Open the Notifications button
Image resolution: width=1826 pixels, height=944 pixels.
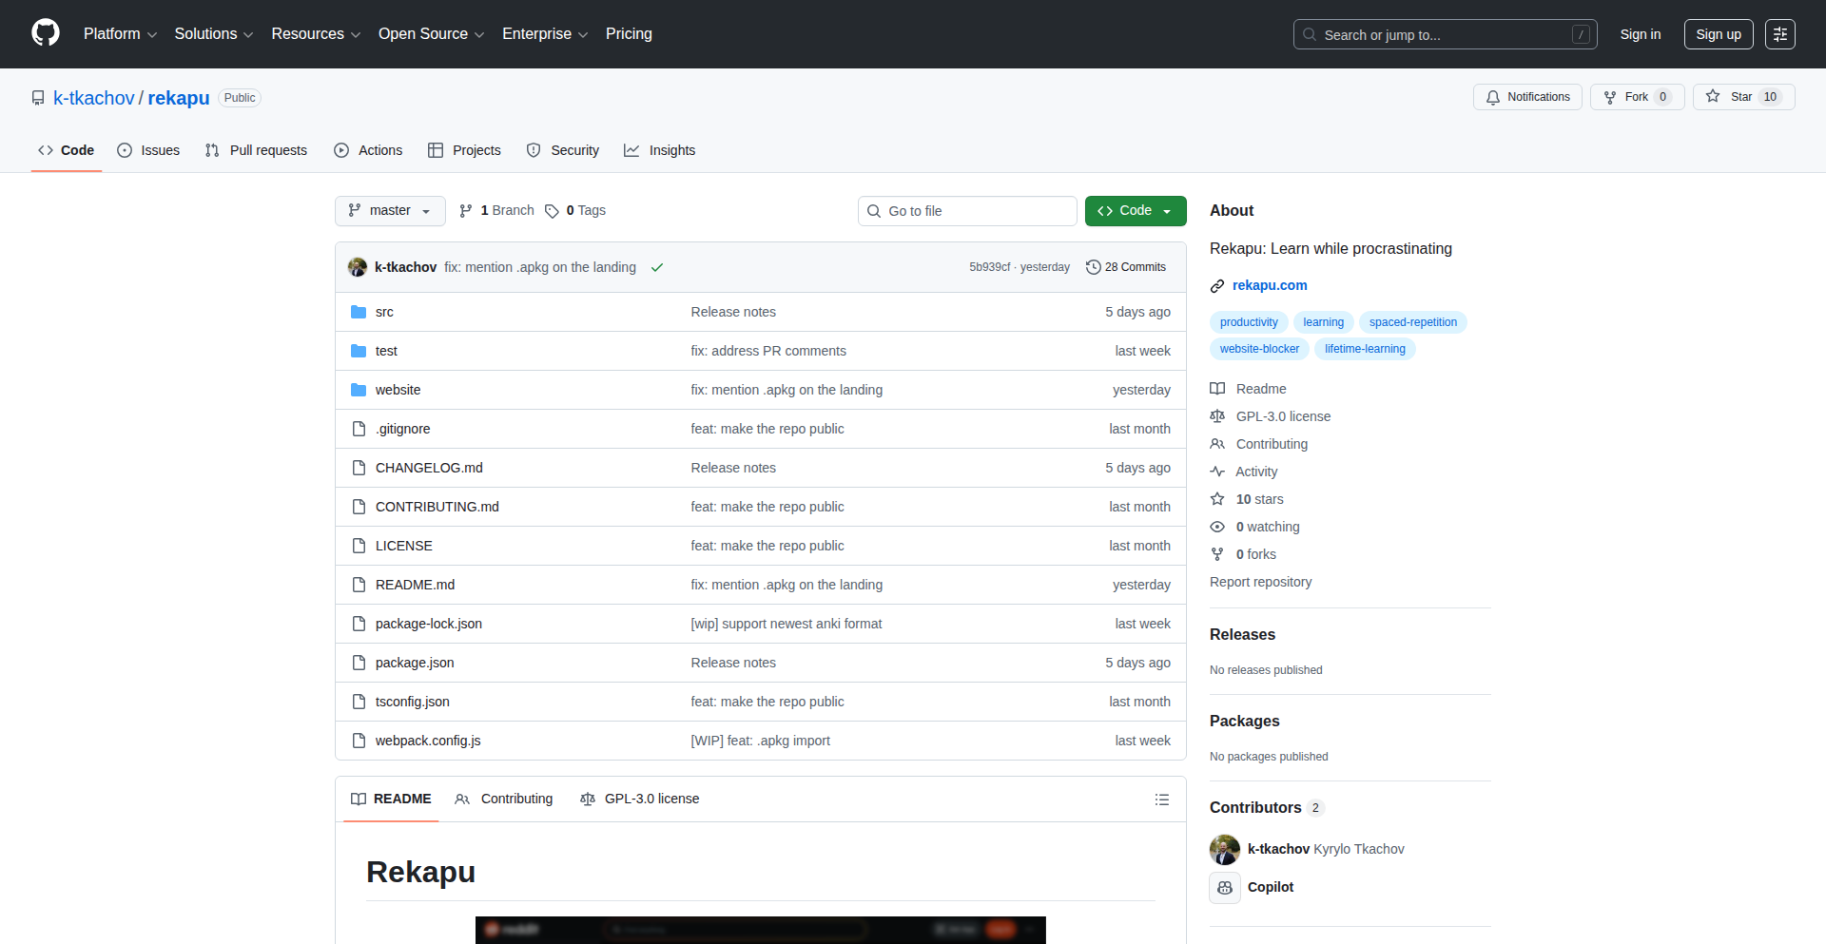click(x=1527, y=97)
